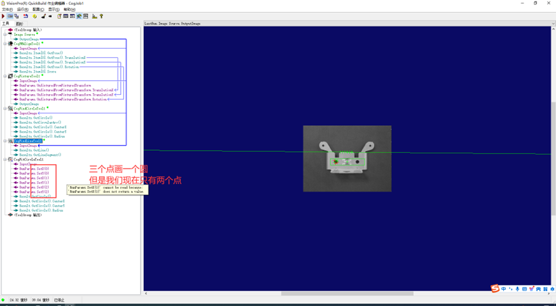
Task: Click the 24.32 毫秒 status entry
Action: click(19, 300)
